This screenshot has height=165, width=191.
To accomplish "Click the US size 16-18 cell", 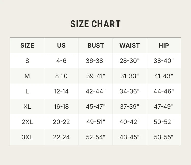I will (61, 107).
